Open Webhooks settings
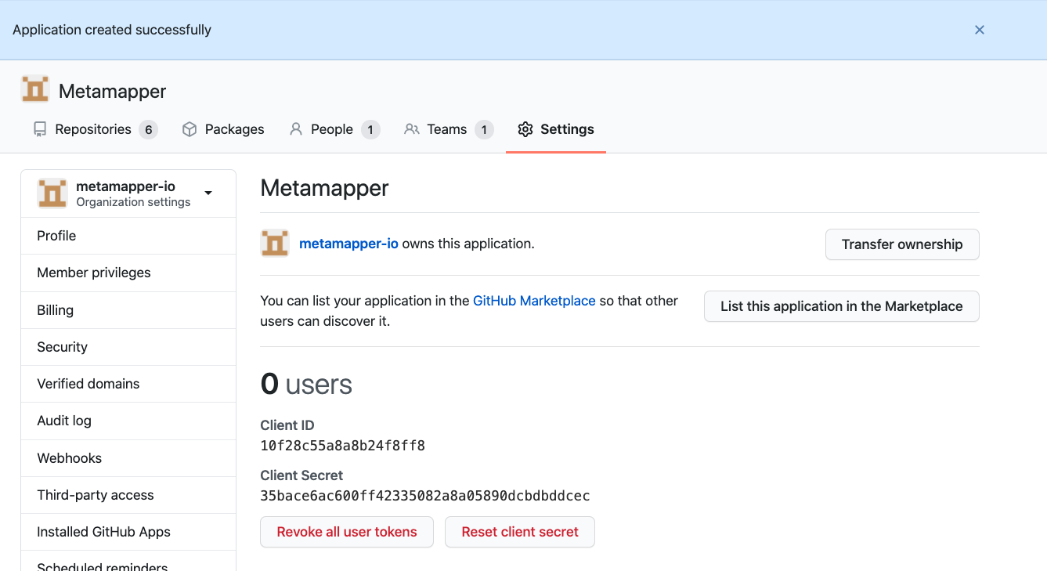 pos(128,458)
